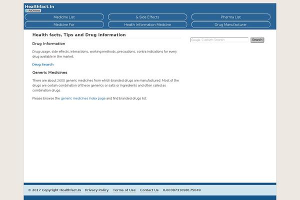Open the Pharma List menu item
Viewport: 300px width, 200px height.
(x=230, y=17)
